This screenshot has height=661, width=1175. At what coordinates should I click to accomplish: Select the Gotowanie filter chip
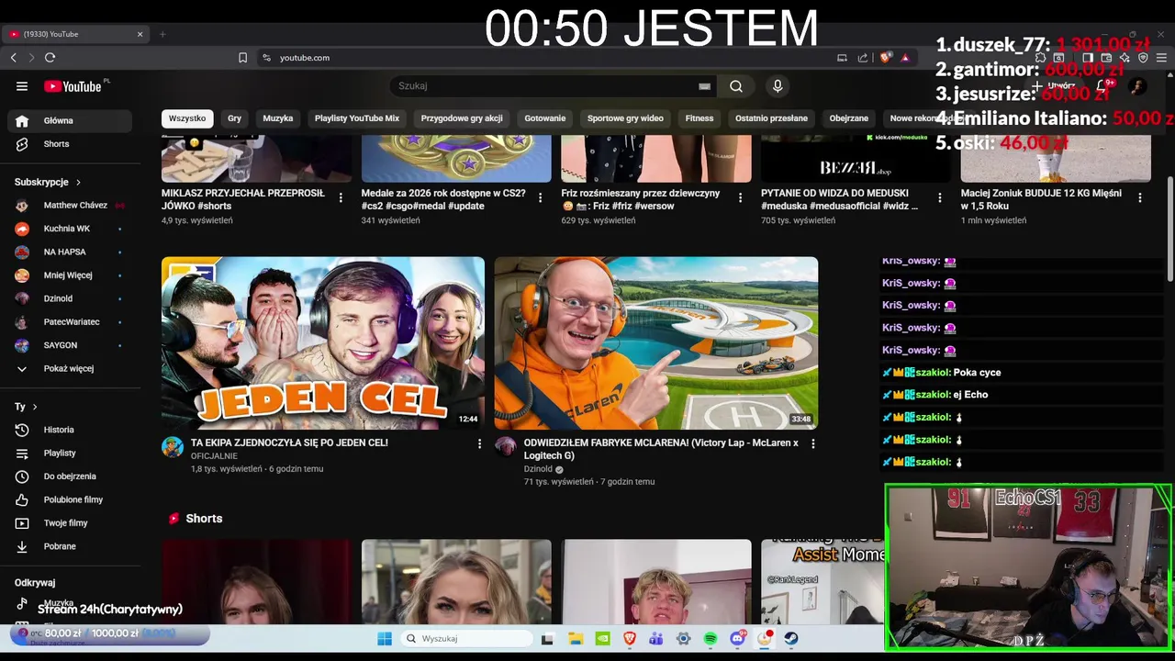tap(545, 118)
